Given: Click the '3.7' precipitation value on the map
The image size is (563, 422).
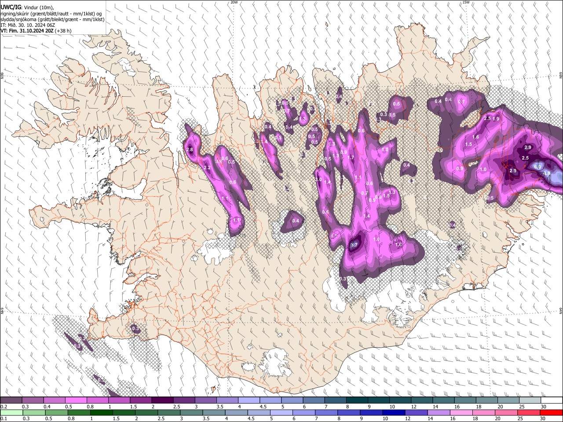Looking at the screenshot, I should pyautogui.click(x=354, y=245).
